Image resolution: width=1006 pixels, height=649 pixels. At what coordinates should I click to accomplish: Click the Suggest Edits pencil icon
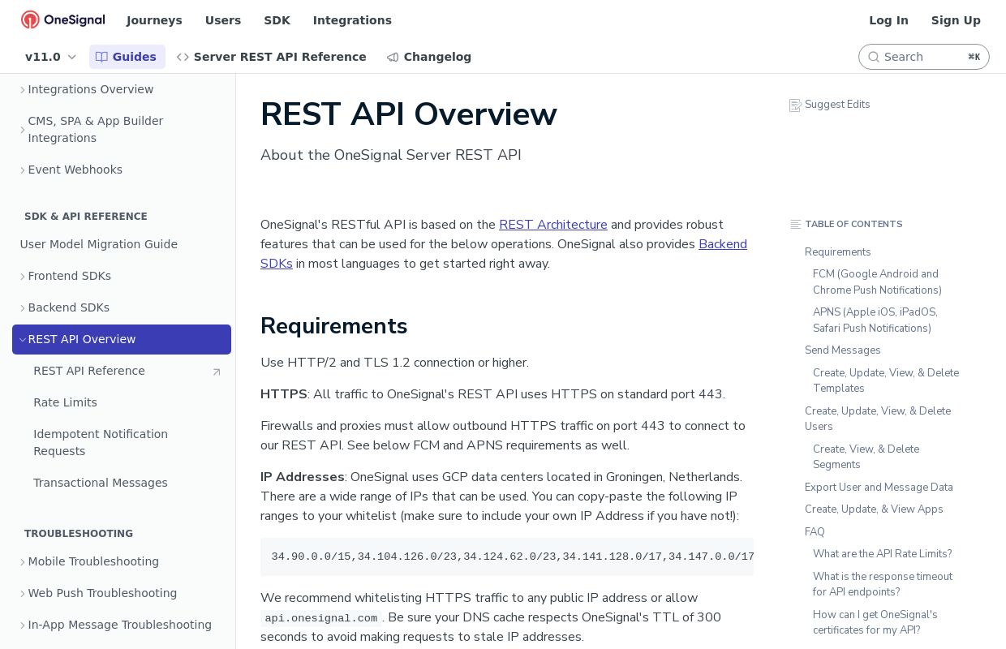point(795,105)
